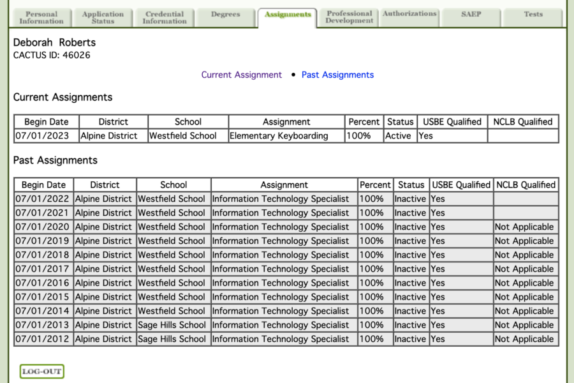This screenshot has height=383, width=574.
Task: Click the 07/01/2021 begin date cell
Action: point(43,213)
